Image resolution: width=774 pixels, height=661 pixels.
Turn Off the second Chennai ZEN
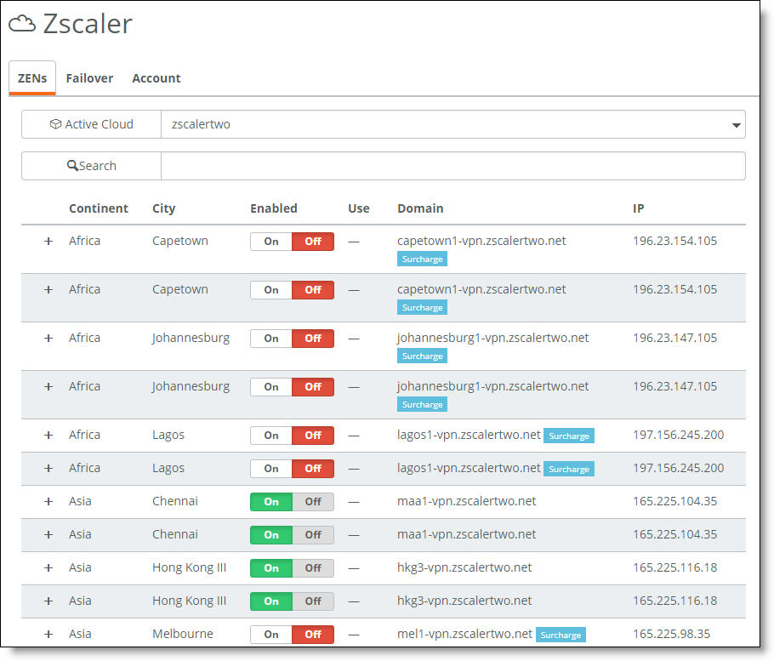[313, 534]
